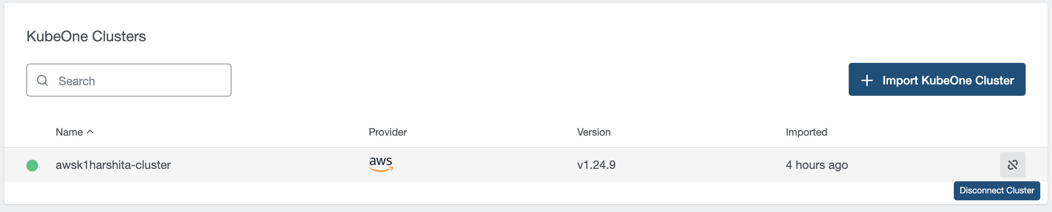Click the Disconnect Cluster button
Viewport: 1052px width, 212px height.
tap(996, 190)
